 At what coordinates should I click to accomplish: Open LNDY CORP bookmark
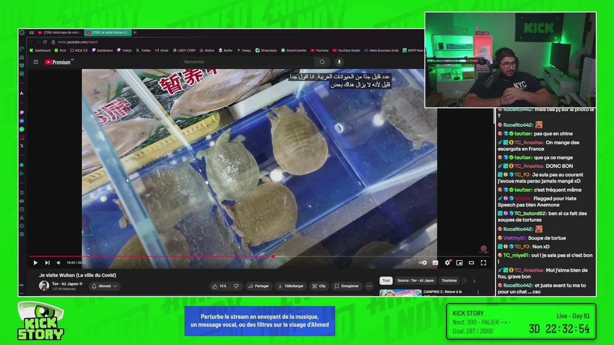pos(184,50)
